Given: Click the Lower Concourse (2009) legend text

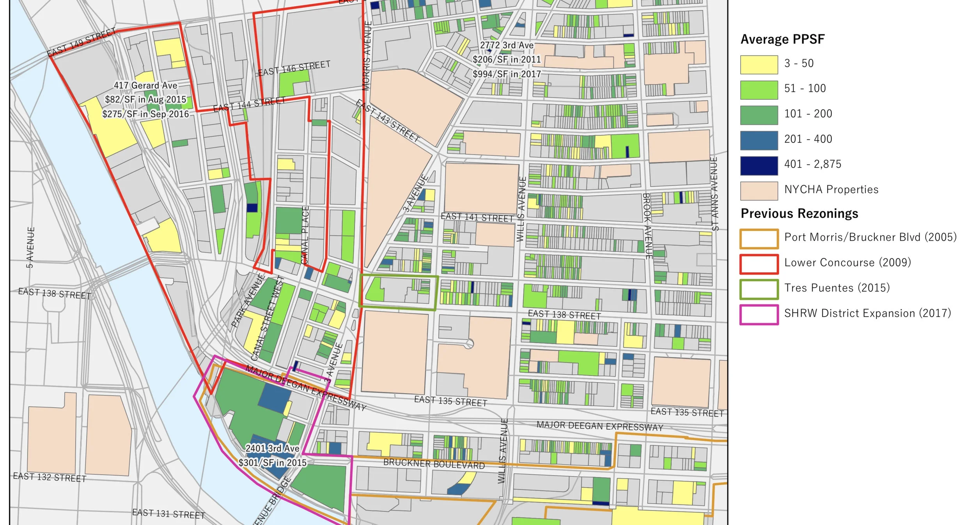Looking at the screenshot, I should tap(847, 262).
